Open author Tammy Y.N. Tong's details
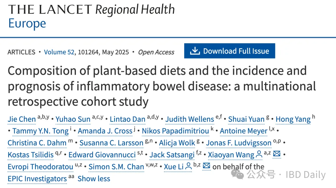Screen dimensions: 336x188 click(40, 131)
